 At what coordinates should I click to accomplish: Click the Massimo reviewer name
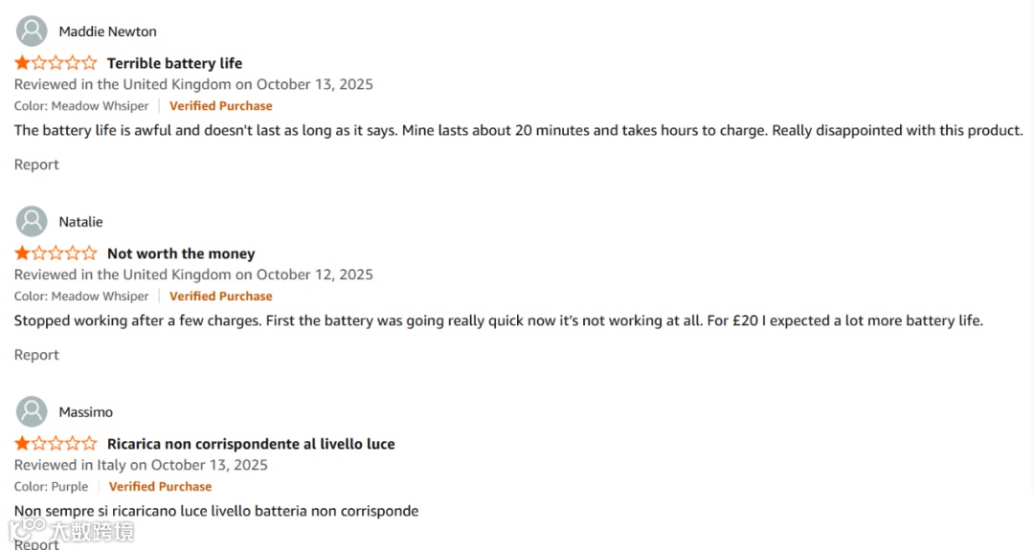(x=86, y=412)
